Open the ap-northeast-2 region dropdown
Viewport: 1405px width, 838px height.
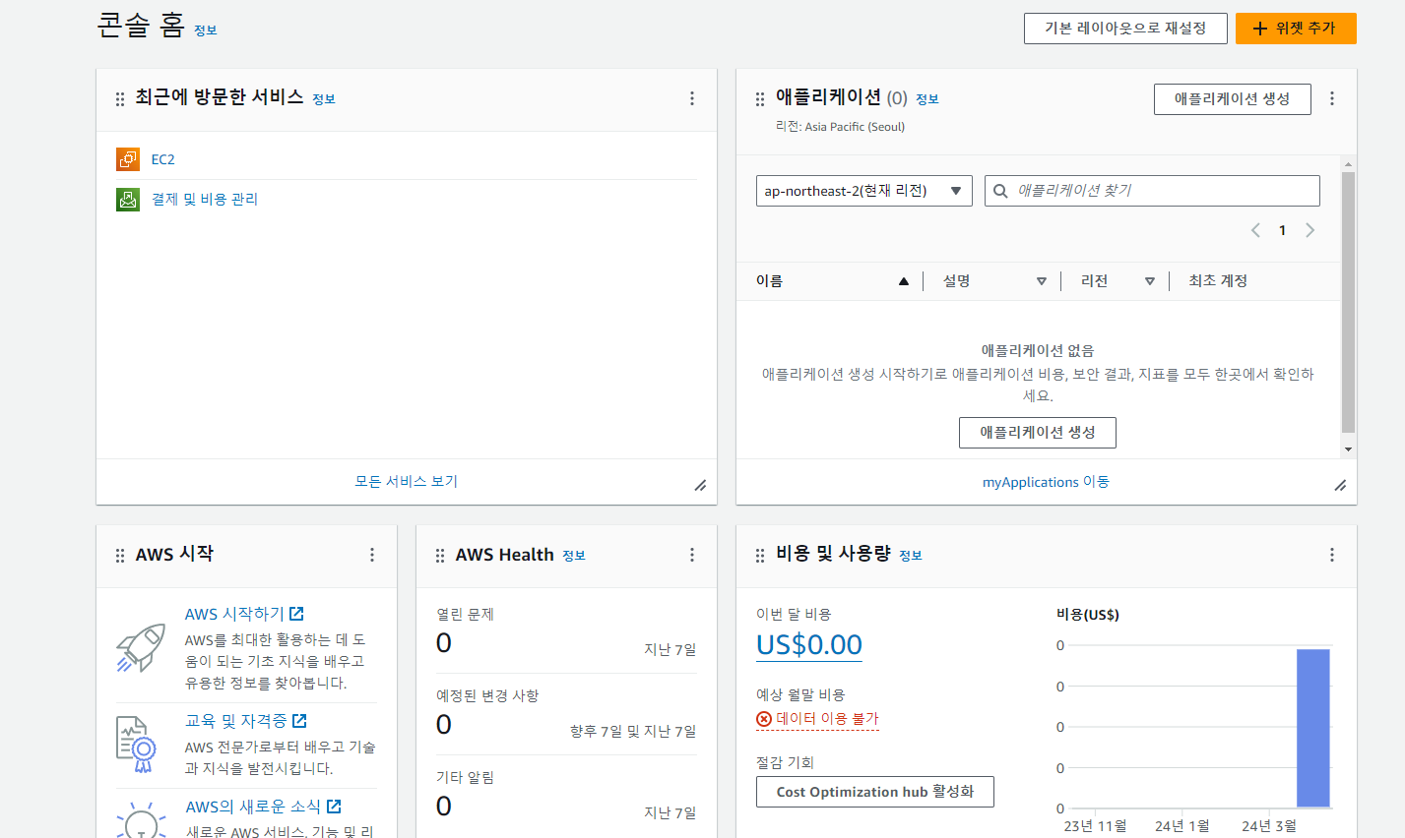864,191
